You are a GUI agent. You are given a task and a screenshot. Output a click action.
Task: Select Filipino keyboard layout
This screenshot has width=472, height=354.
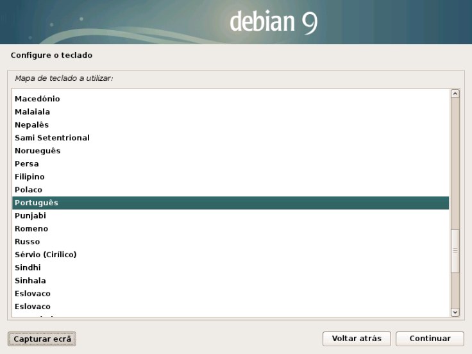point(29,176)
